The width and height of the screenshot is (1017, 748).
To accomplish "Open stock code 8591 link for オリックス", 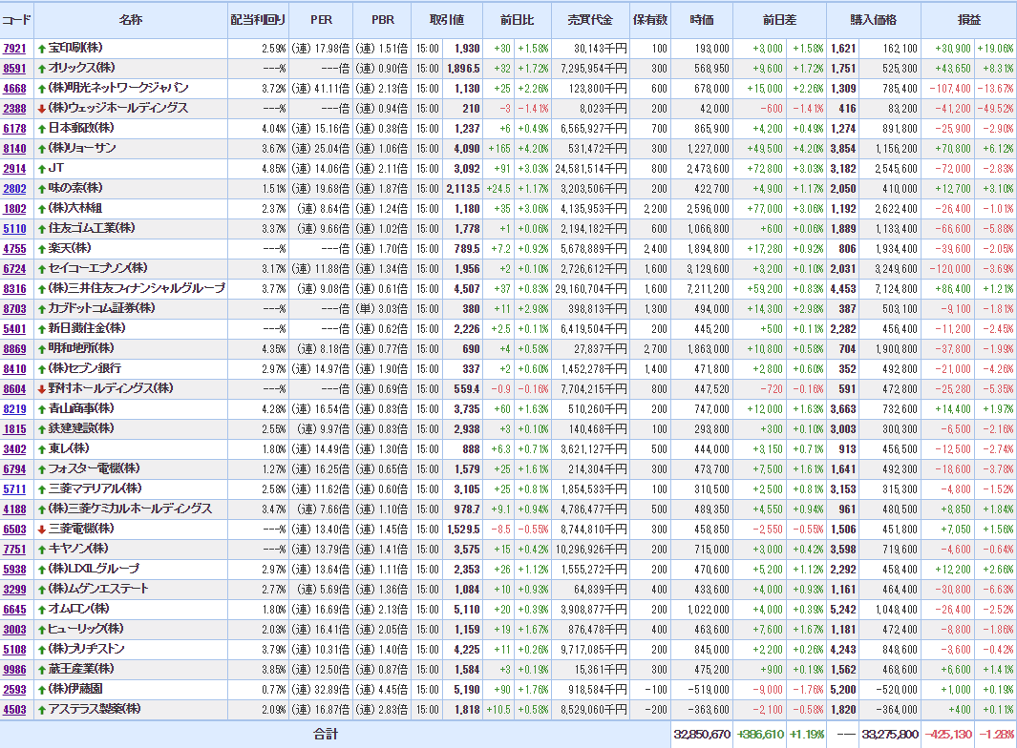I will coord(14,68).
